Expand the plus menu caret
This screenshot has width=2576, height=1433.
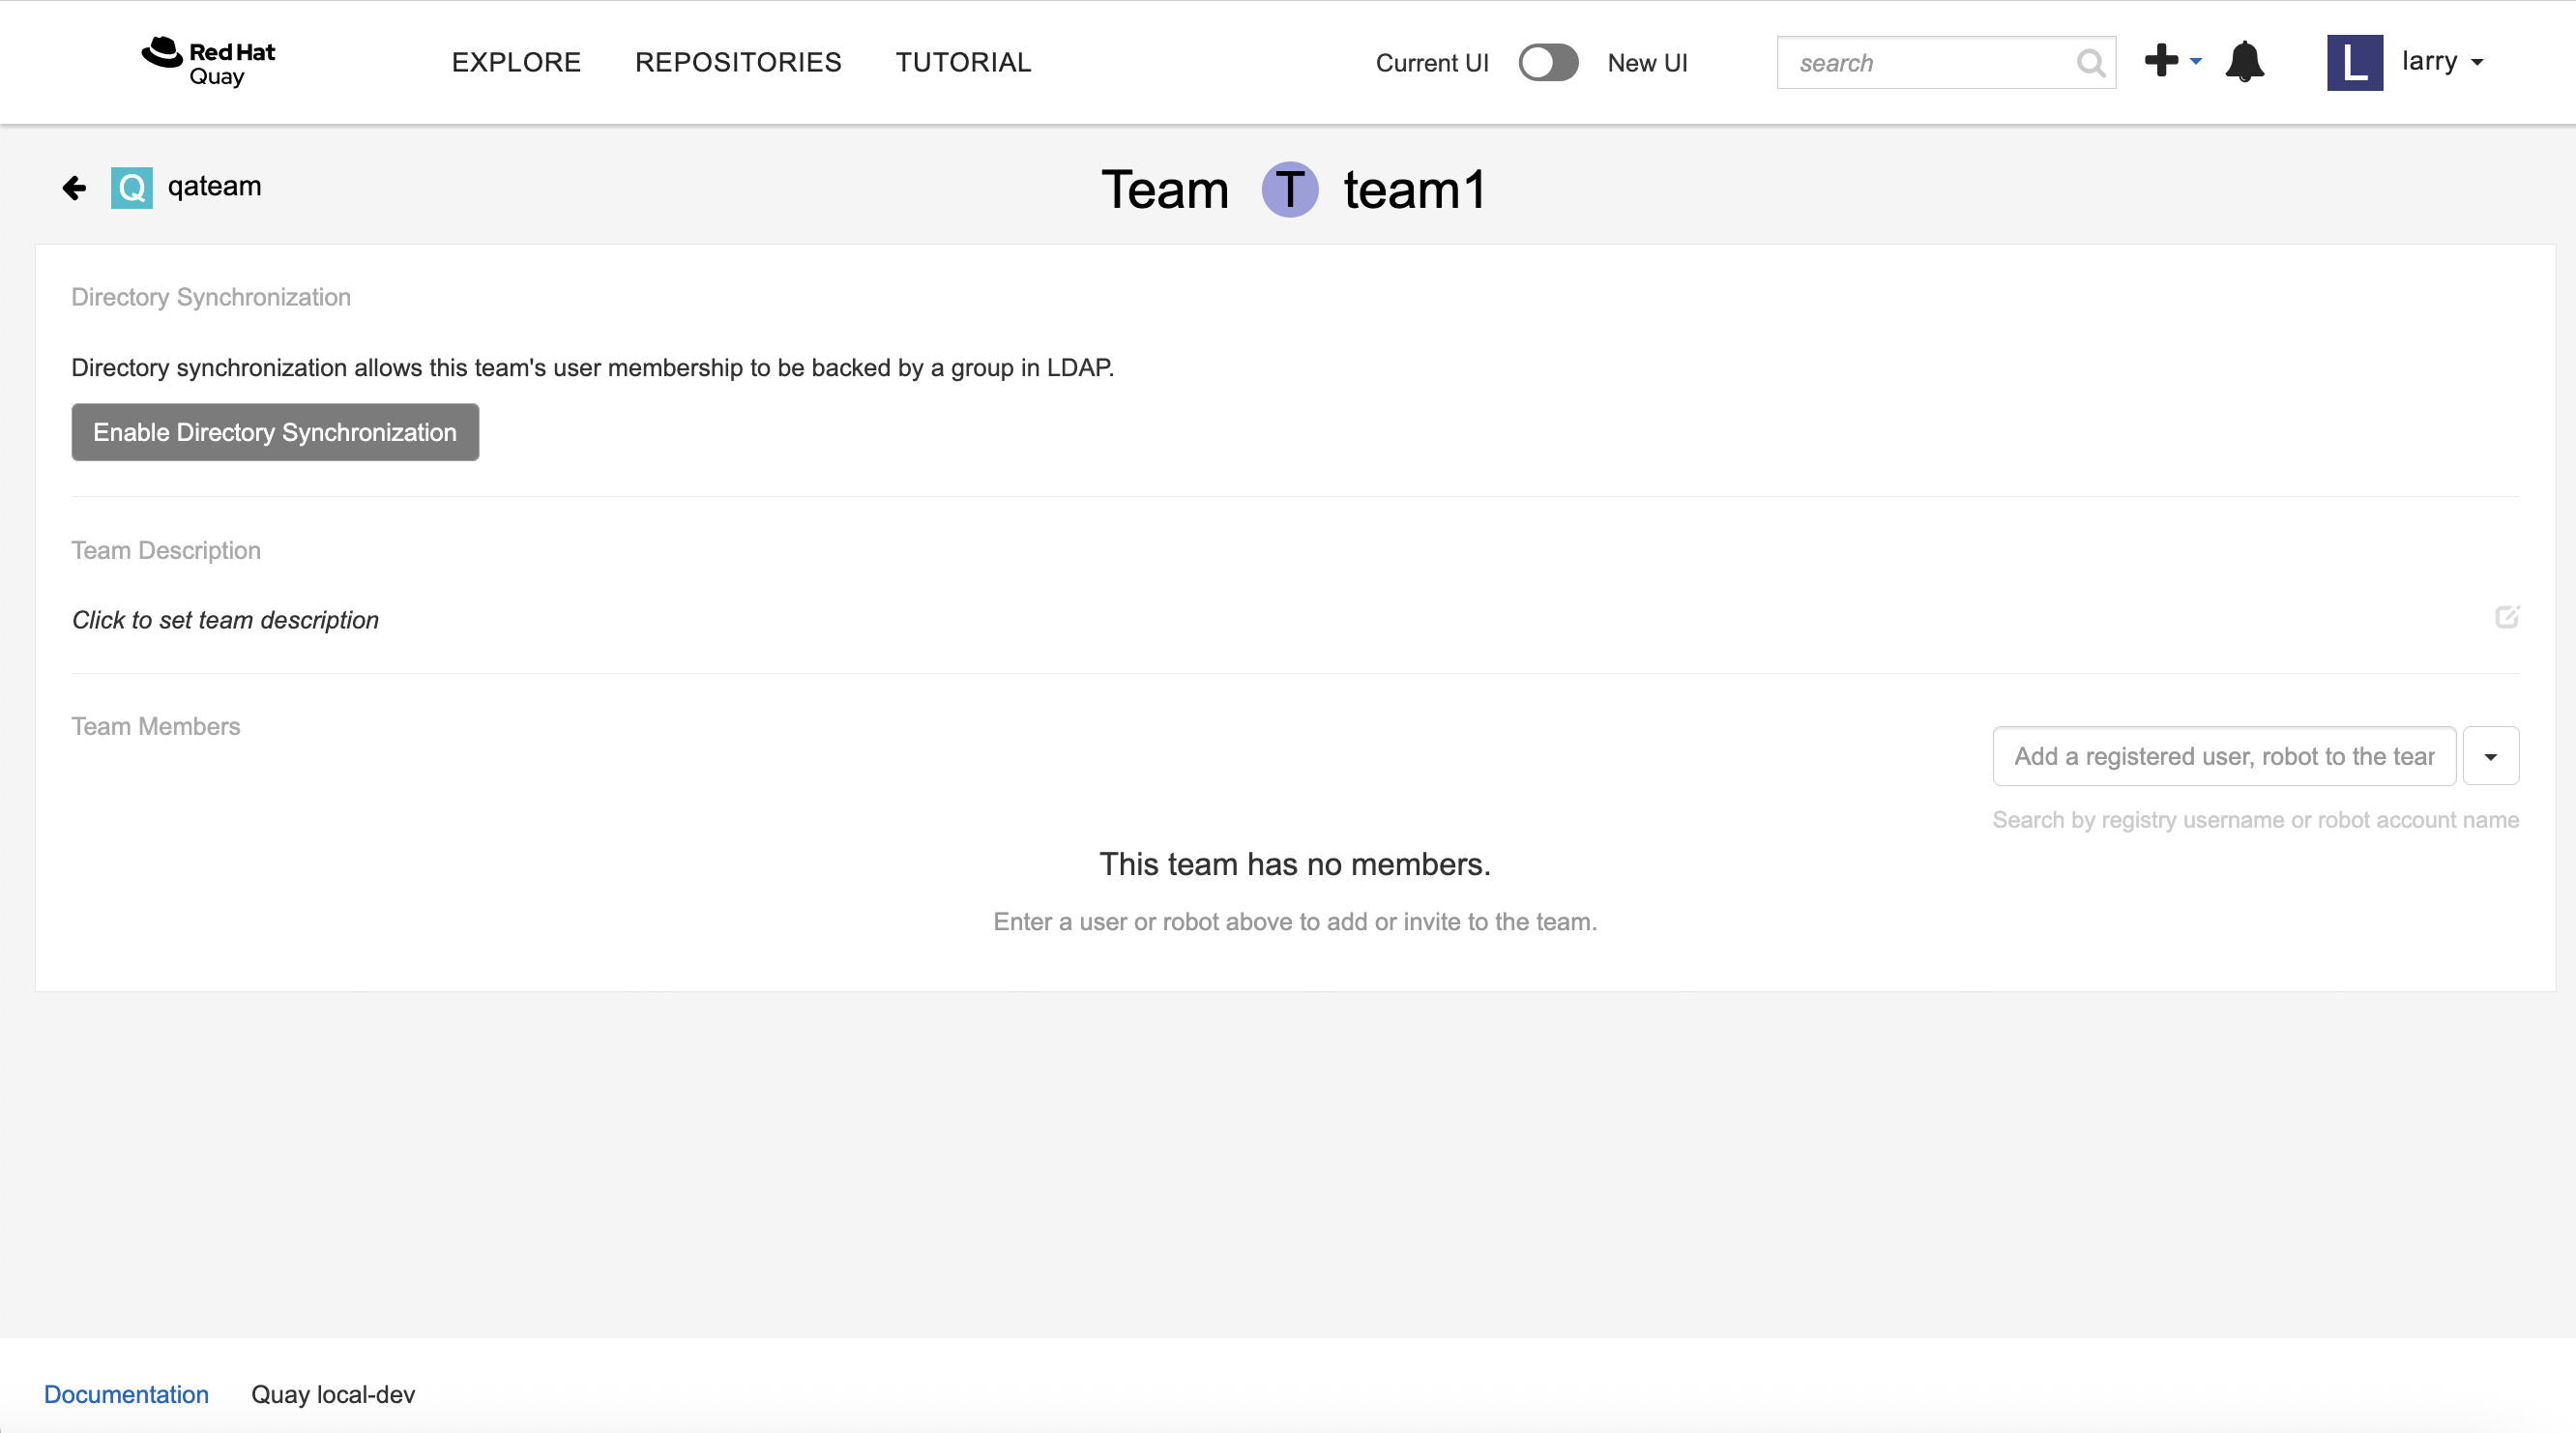2196,61
